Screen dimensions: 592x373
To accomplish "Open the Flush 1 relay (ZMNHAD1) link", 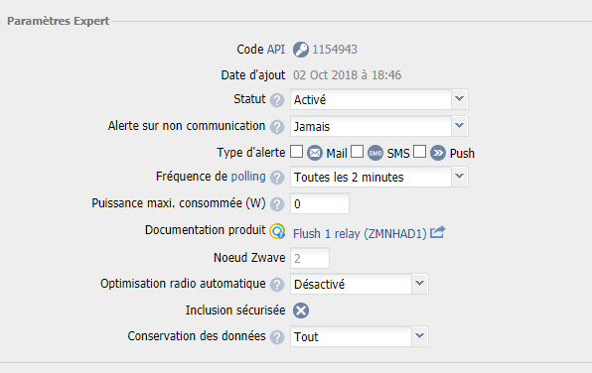I will click(360, 234).
